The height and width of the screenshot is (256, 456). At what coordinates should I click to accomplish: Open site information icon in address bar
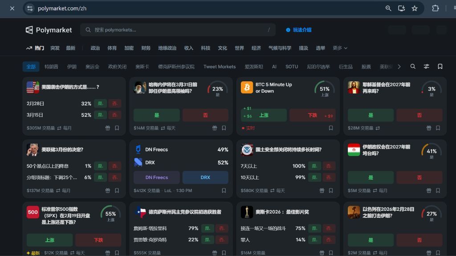tap(30, 8)
